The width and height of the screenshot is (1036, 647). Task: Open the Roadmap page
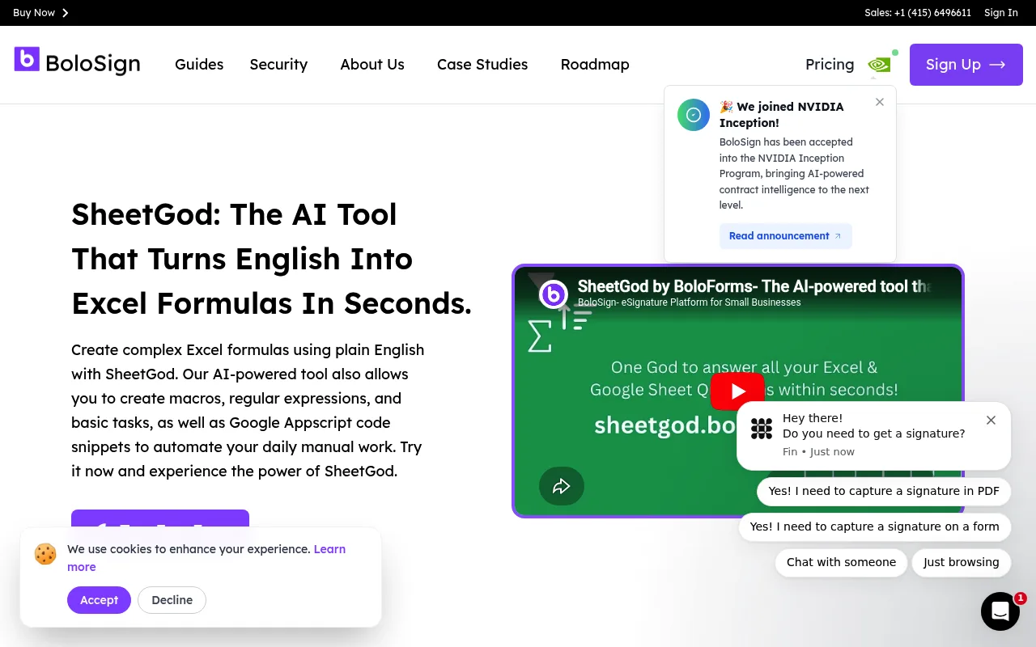pos(595,65)
